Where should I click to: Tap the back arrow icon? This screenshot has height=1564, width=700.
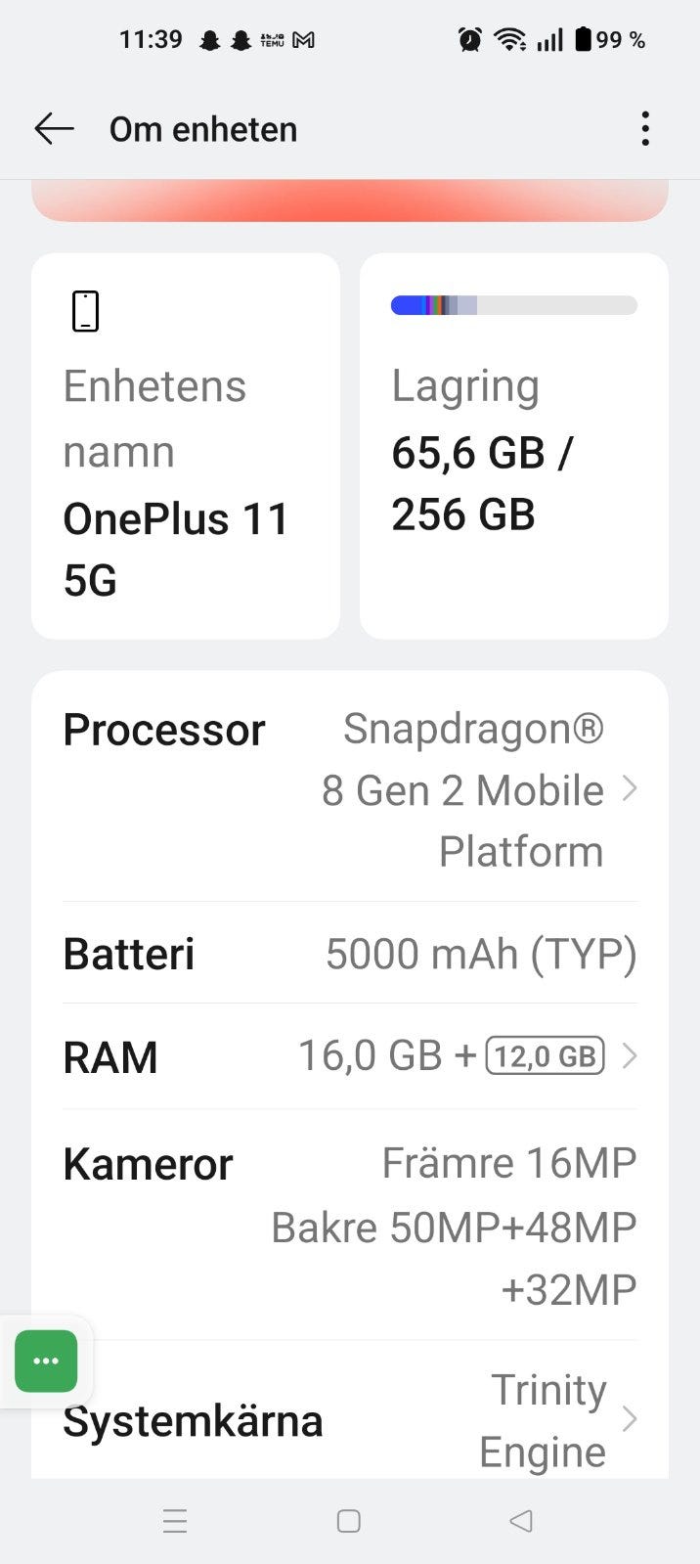click(54, 129)
